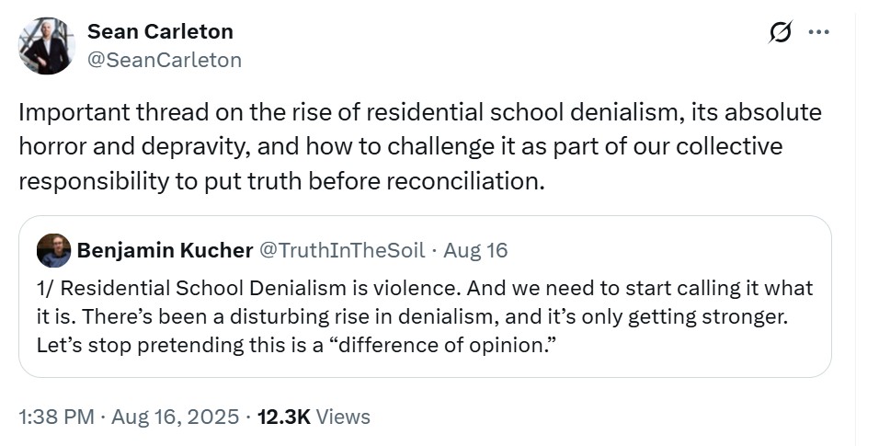Image resolution: width=879 pixels, height=446 pixels.
Task: Open the three-dot More options menu
Action: pos(817,32)
